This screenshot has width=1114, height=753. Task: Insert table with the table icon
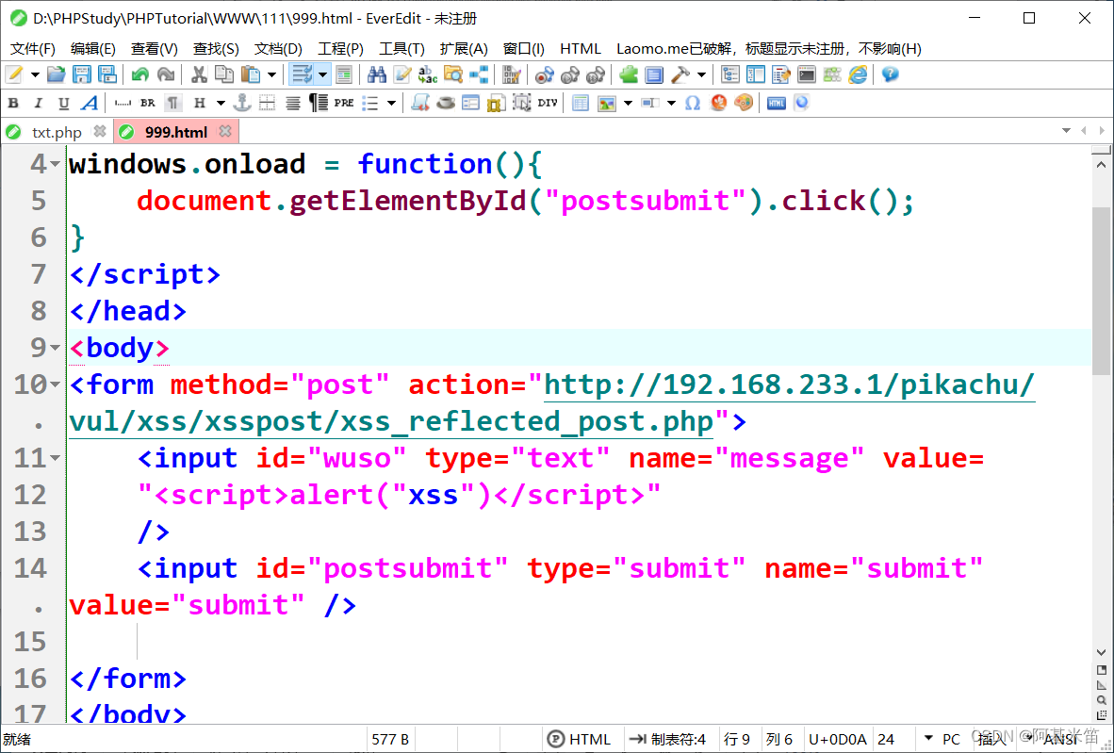[581, 103]
